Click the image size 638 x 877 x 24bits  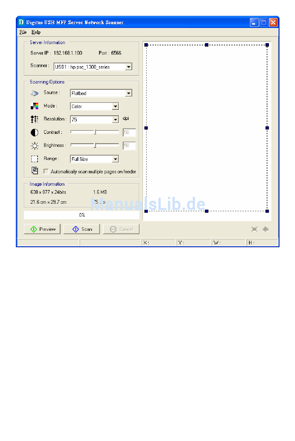[48, 192]
